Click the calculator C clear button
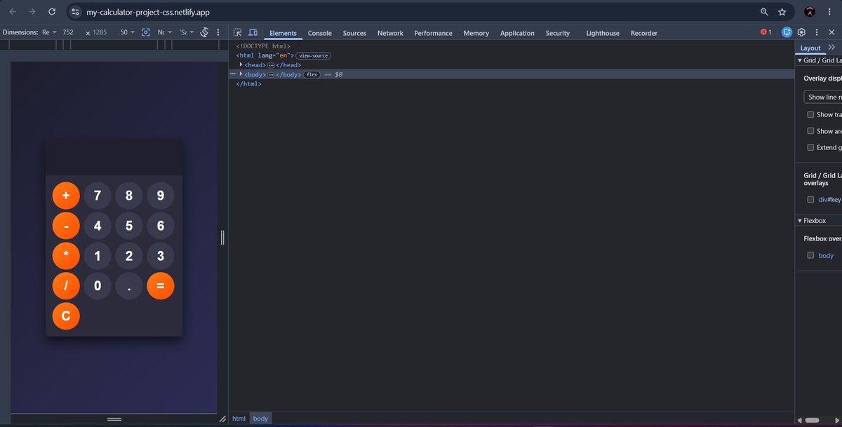Viewport: 842px width, 427px height. tap(66, 316)
